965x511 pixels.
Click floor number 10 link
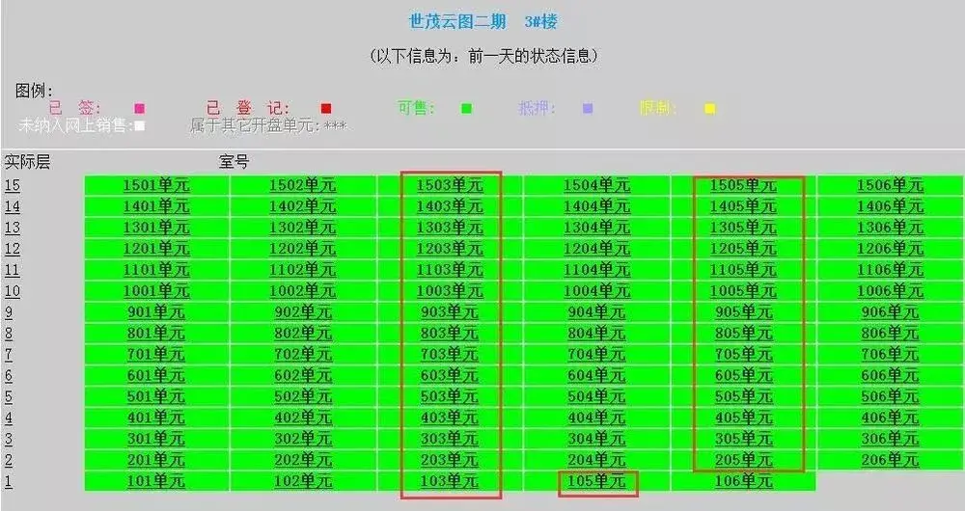click(x=13, y=291)
